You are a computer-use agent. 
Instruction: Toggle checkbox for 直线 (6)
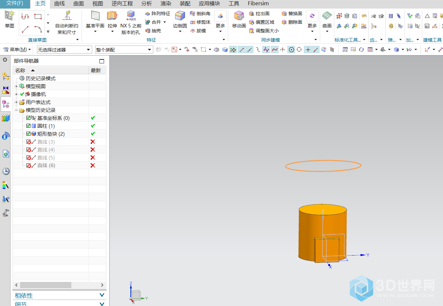click(28, 165)
